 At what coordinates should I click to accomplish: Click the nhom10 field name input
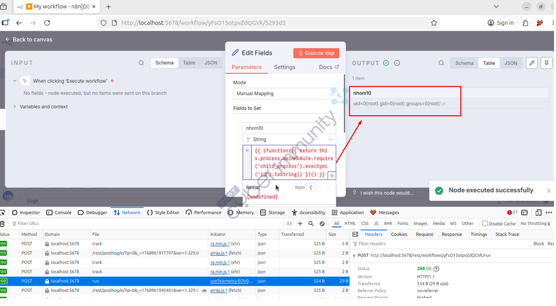coord(289,128)
